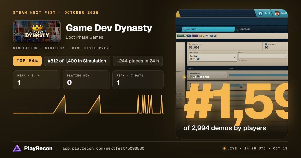
Task: Click the PlayRecon triangle logo icon
Action: (x=17, y=148)
